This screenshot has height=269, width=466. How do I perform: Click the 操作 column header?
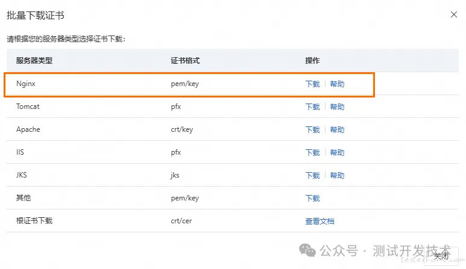click(312, 61)
